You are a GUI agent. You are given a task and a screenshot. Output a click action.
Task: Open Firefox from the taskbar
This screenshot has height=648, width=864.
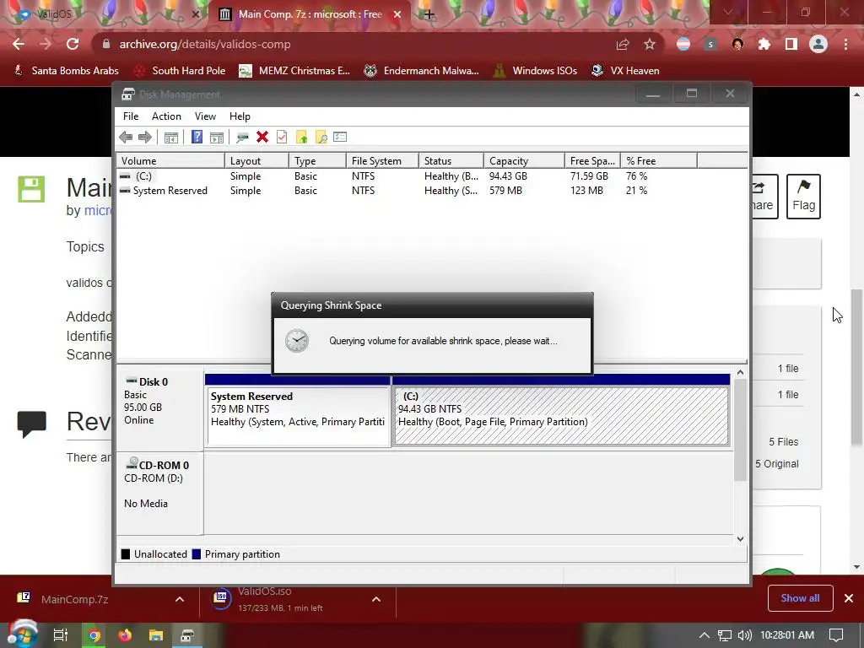(125, 635)
